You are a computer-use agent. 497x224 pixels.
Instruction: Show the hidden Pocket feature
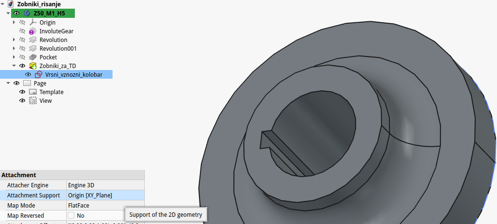22,57
